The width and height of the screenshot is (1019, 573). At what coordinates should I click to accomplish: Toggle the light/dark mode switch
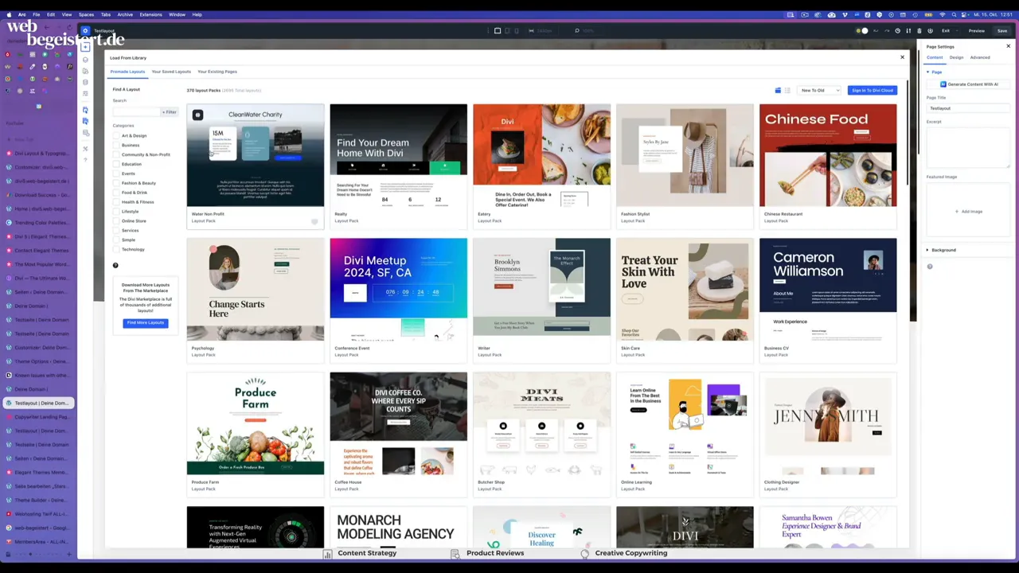(x=861, y=31)
